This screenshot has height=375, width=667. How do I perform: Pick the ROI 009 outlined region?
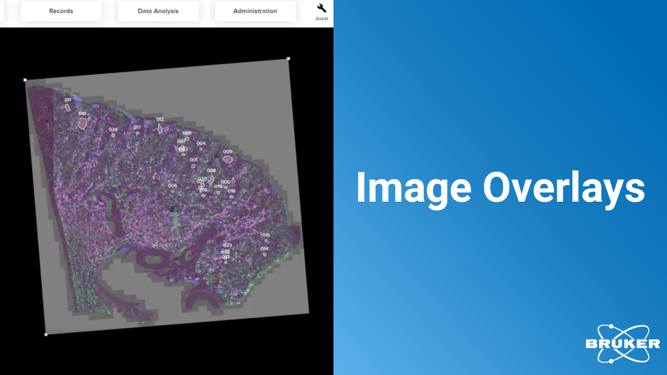tap(227, 159)
